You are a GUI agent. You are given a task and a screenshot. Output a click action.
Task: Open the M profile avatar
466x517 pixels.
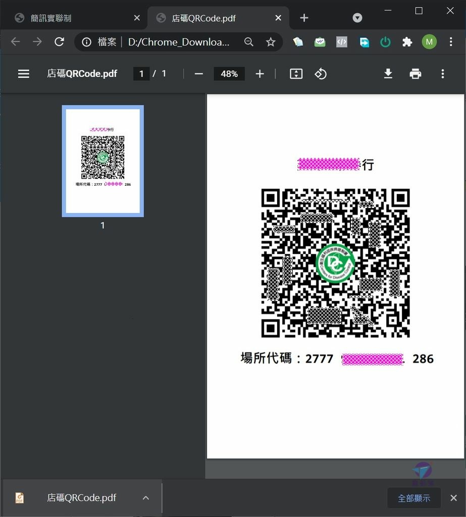click(429, 42)
